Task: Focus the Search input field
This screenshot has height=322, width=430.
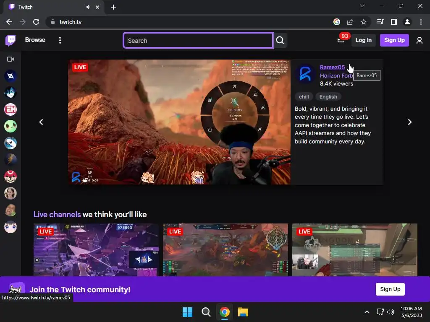Action: point(198,41)
